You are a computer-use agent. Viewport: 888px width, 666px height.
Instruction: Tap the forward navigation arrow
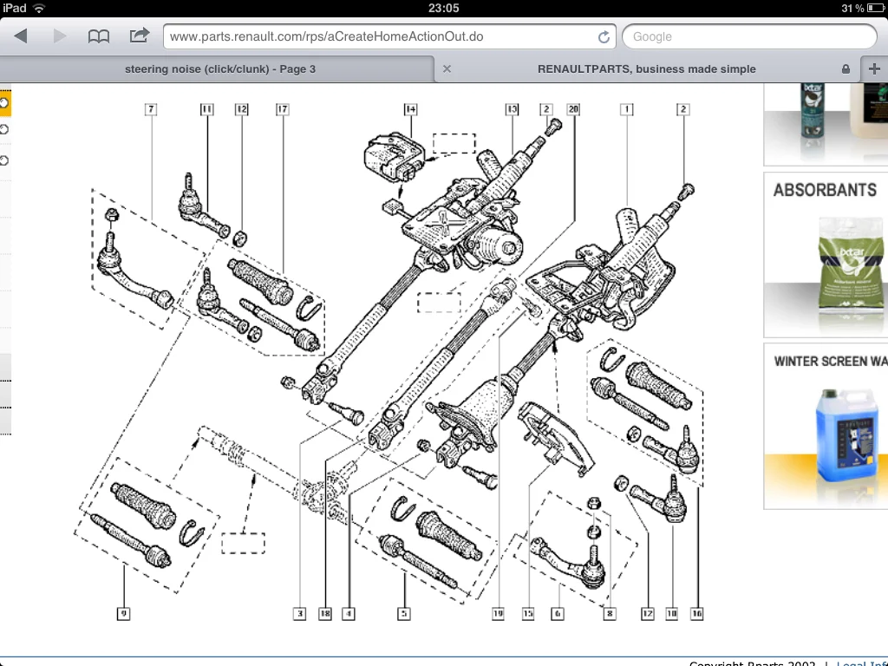tap(60, 36)
